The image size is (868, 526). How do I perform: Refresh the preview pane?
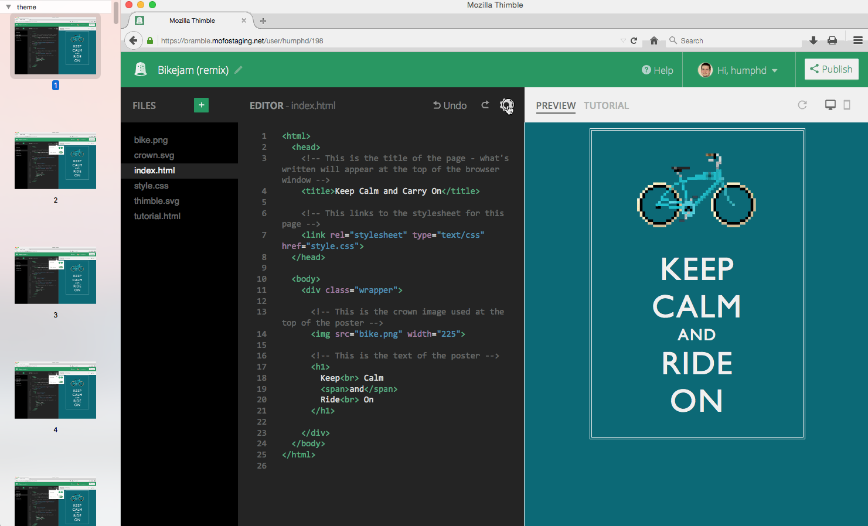point(802,105)
